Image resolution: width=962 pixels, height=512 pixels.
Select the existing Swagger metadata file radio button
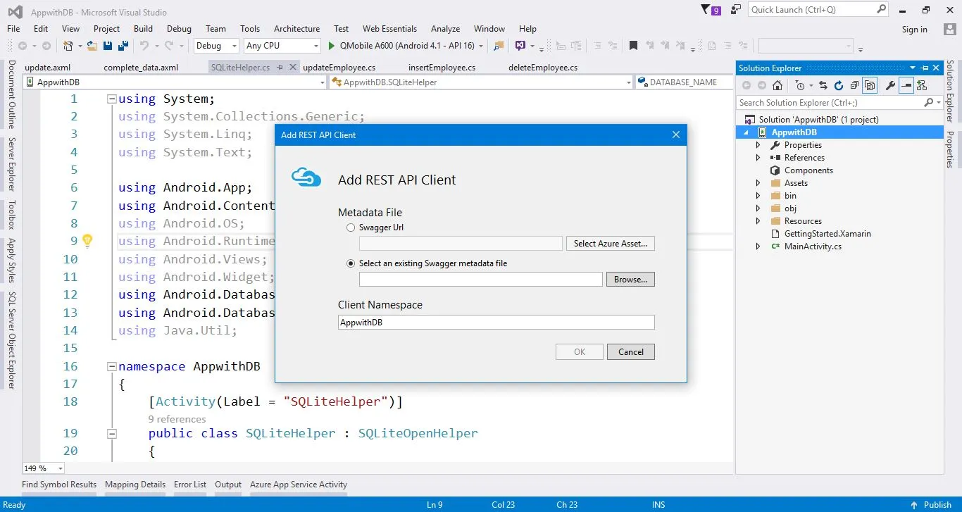click(351, 263)
